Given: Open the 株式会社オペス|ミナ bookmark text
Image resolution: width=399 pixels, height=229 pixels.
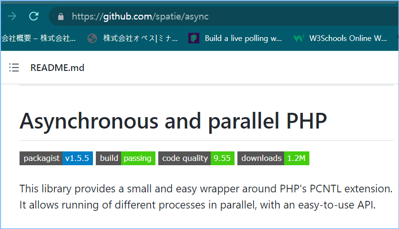Looking at the screenshot, I should tap(140, 39).
